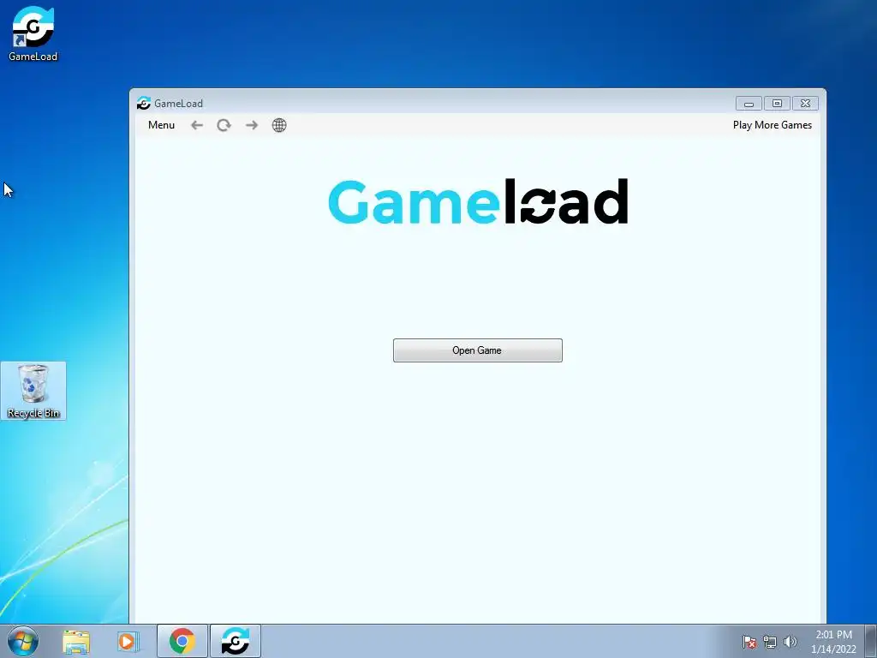Click the Open Game button
Viewport: 877px width, 658px height.
[478, 350]
